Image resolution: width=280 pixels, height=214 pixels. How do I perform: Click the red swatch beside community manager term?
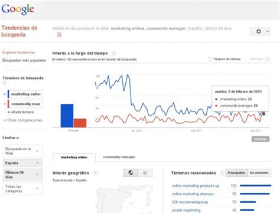(8, 104)
